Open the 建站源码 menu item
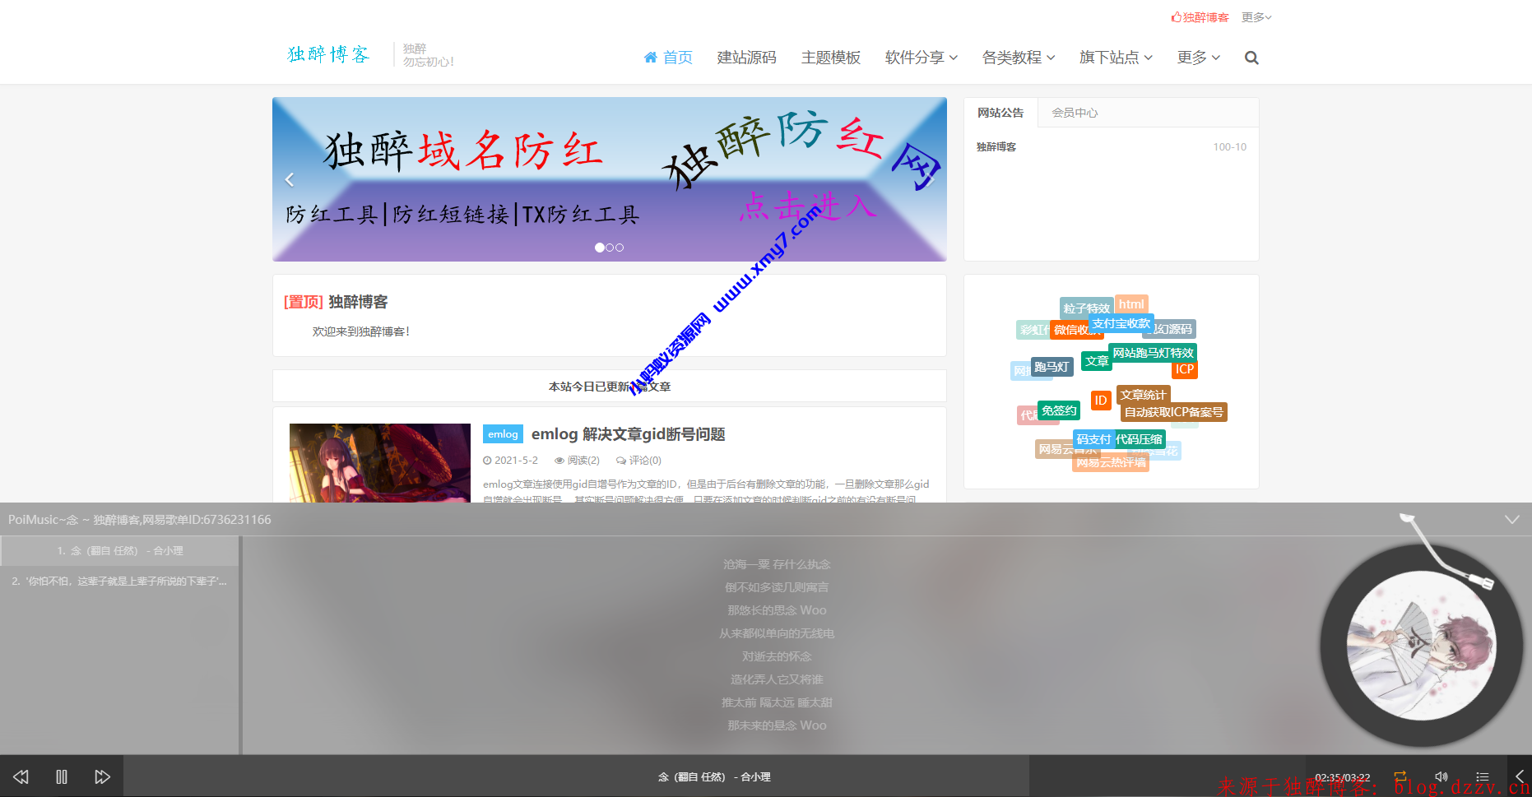 [x=746, y=57]
